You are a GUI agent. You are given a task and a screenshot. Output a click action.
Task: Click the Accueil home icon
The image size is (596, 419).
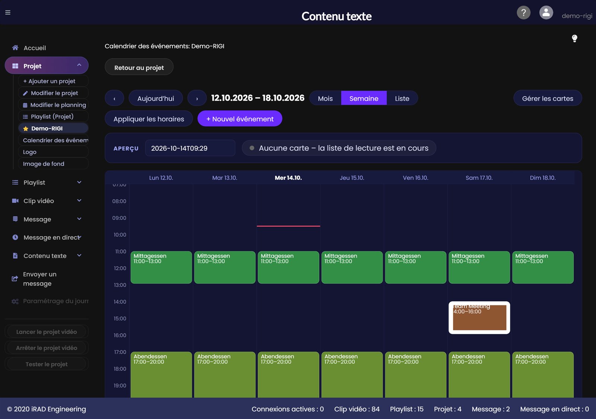(x=15, y=48)
